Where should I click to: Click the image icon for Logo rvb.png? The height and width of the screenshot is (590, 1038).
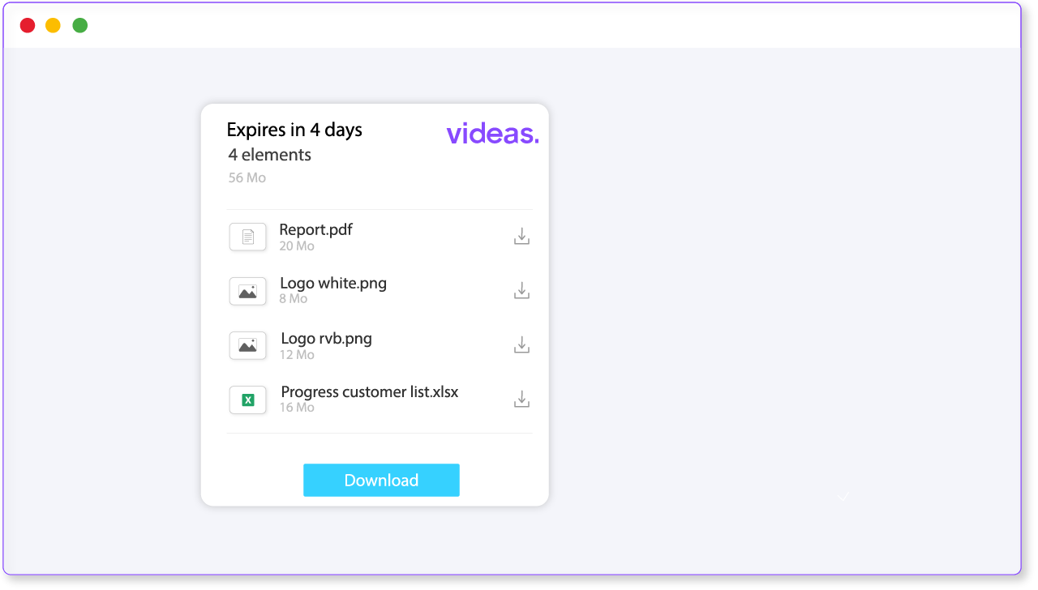248,345
